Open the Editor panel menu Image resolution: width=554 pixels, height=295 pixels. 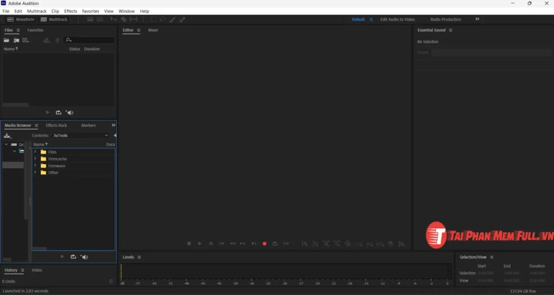[x=138, y=30]
